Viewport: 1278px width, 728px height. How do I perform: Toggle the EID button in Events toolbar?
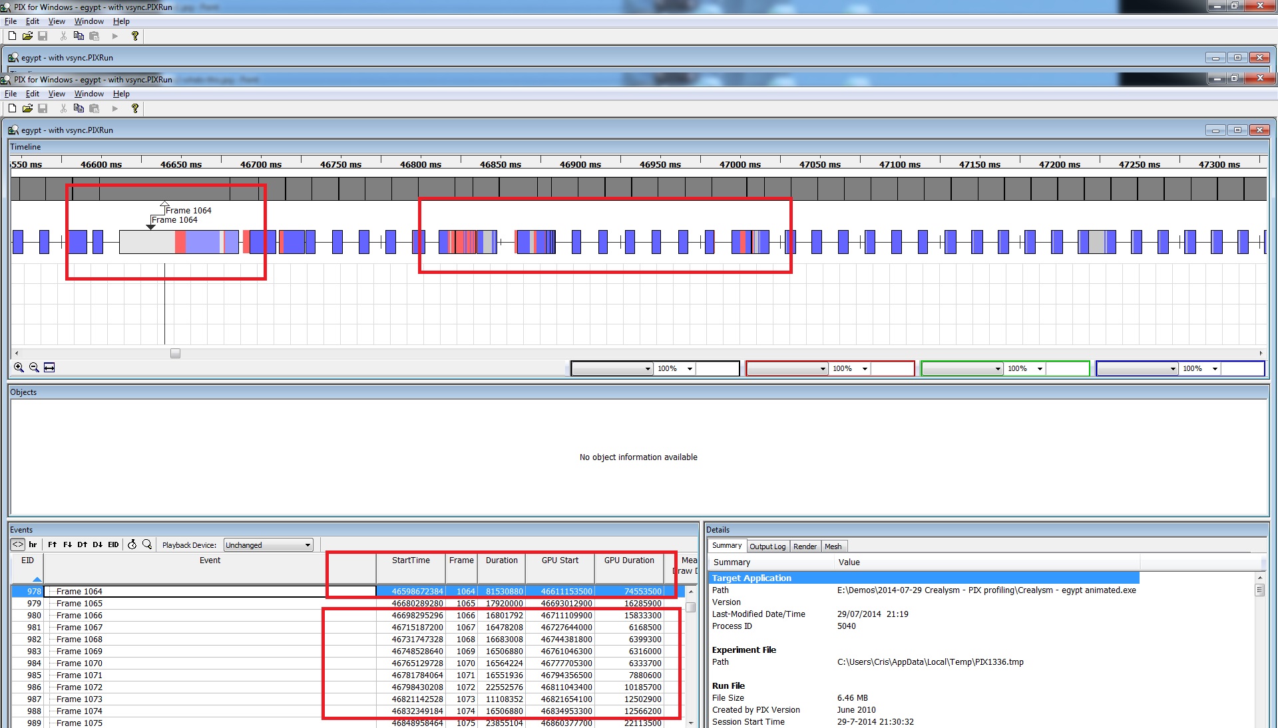pos(113,545)
